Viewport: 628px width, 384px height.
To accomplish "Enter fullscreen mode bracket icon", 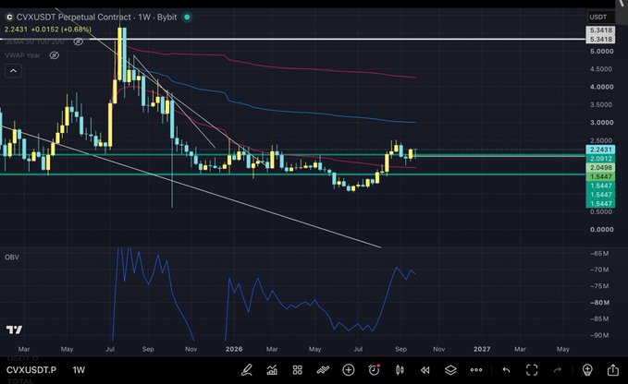I will point(532,370).
